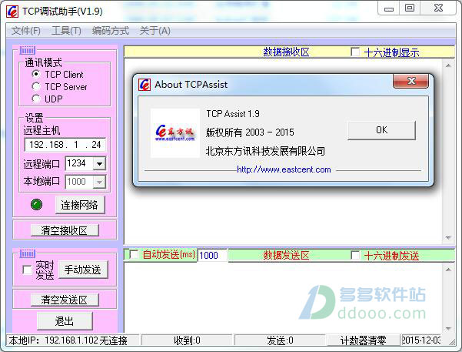462x352 pixels.
Task: Click the 清空发送区 button
Action: (65, 300)
